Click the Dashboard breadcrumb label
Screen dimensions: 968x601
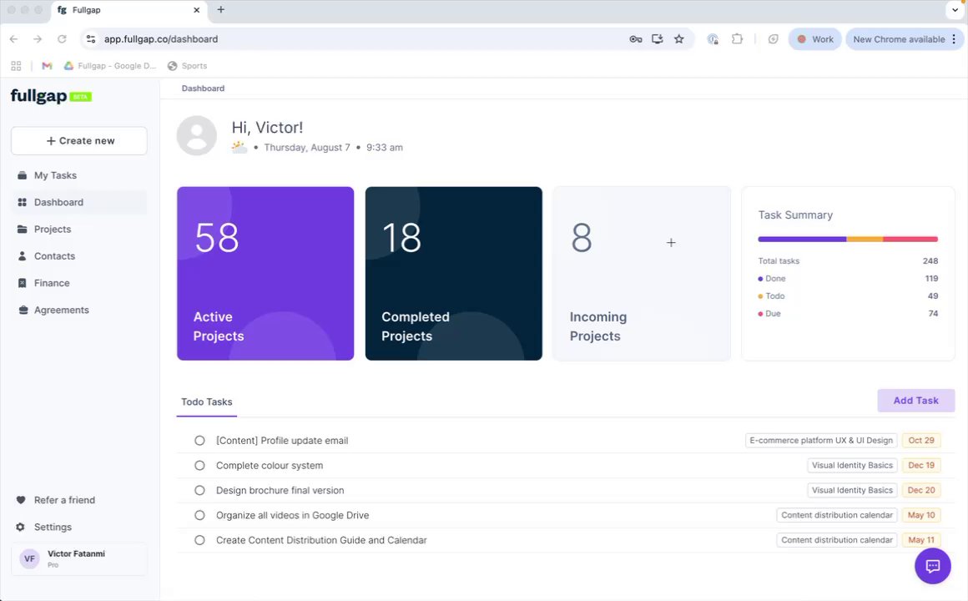coord(203,88)
